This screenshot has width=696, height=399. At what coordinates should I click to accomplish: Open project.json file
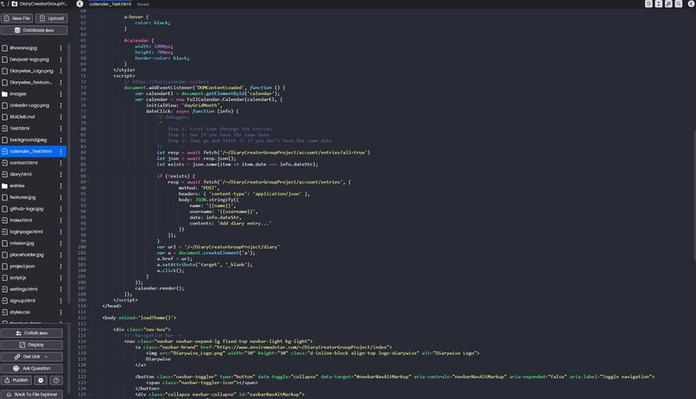pyautogui.click(x=22, y=266)
